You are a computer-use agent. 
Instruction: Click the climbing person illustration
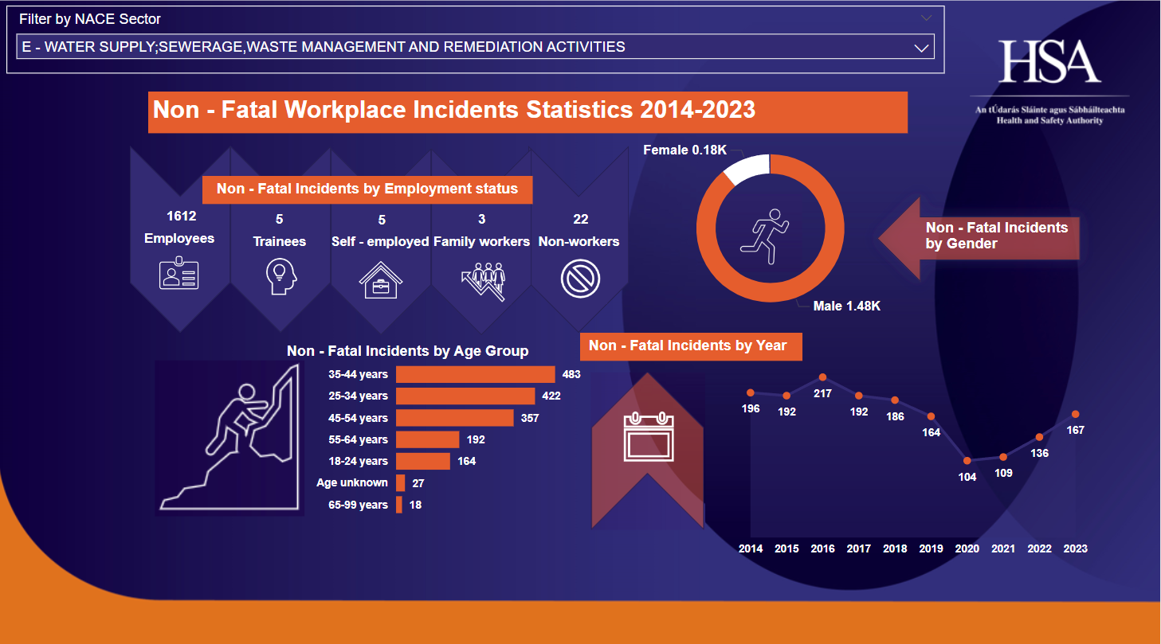tap(231, 436)
